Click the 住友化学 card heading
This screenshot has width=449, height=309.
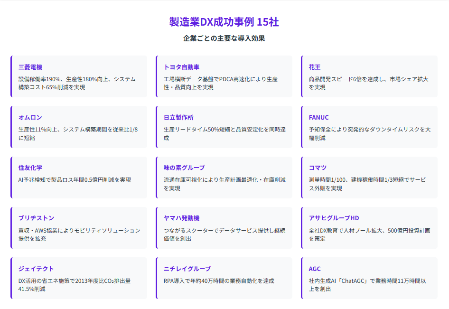pos(30,168)
